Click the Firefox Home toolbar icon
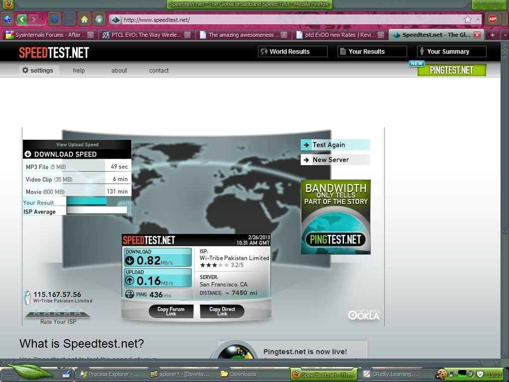 click(85, 19)
